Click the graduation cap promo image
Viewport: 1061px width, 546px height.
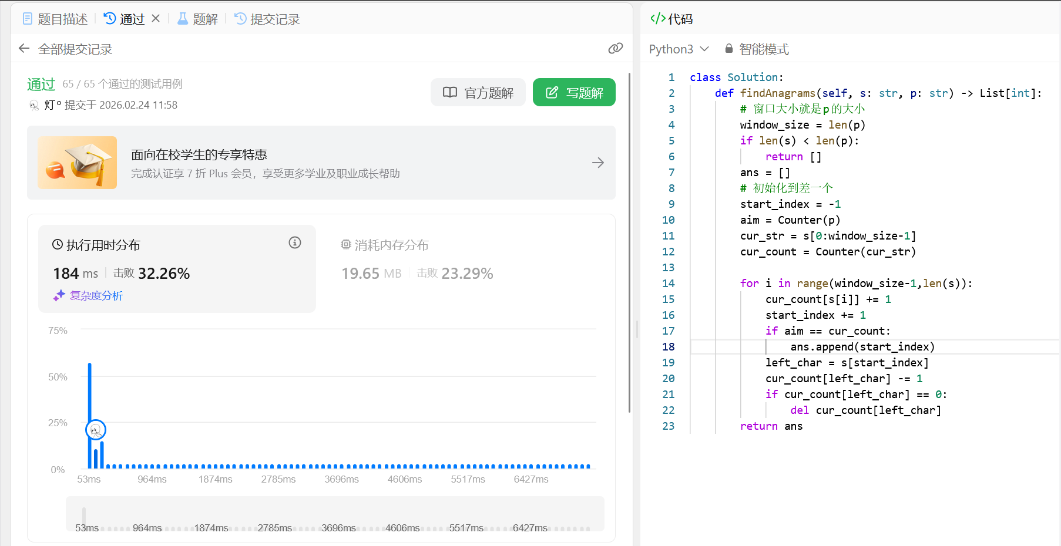(x=78, y=163)
